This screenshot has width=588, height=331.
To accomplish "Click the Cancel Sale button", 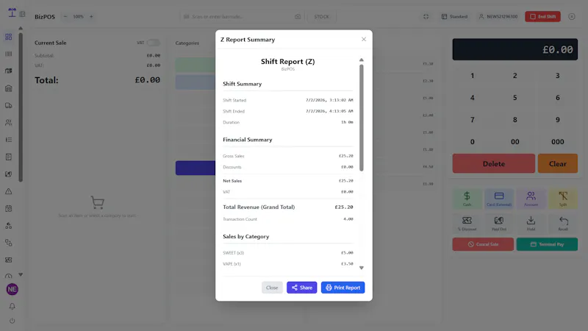I will click(483, 244).
